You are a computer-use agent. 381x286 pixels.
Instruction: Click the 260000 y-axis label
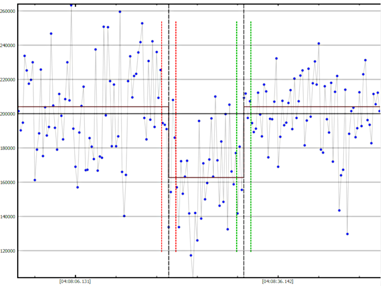click(x=9, y=11)
